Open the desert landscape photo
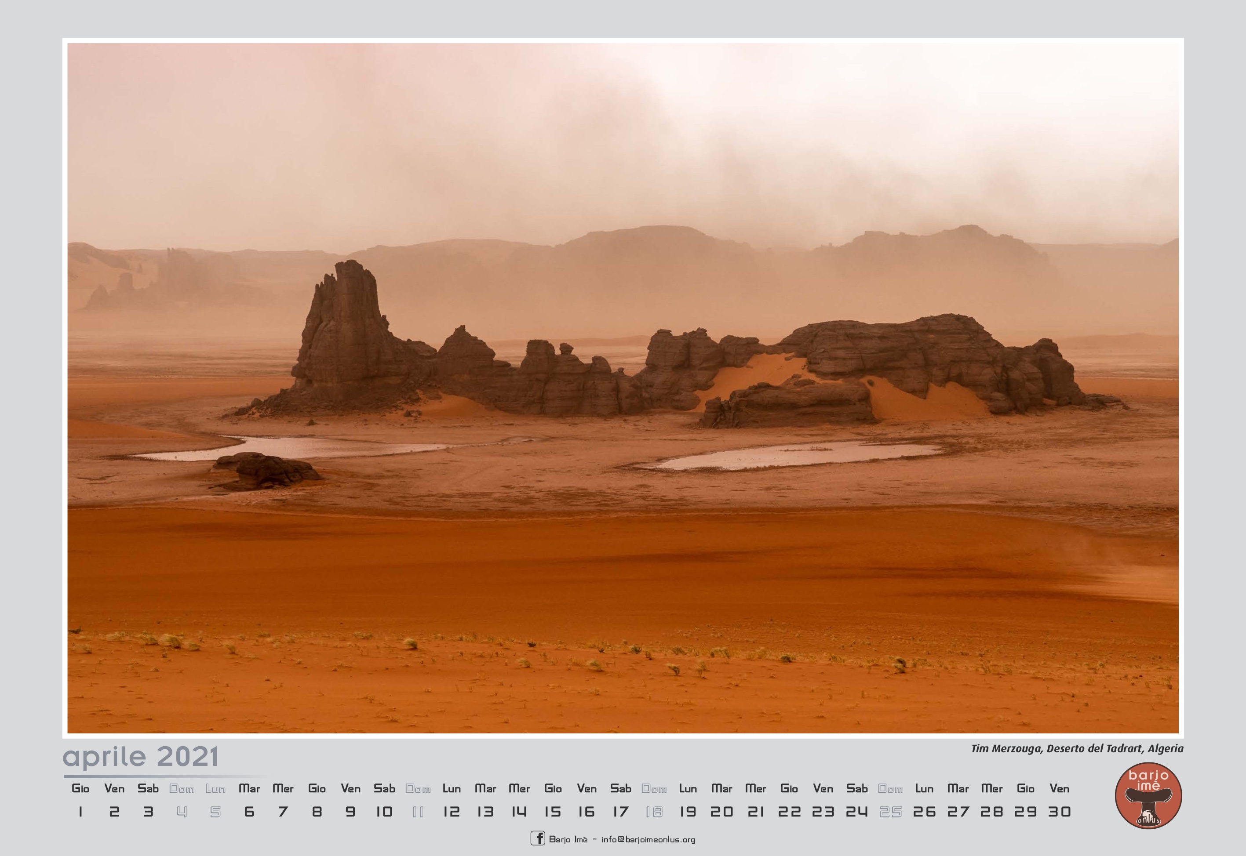The height and width of the screenshot is (856, 1246). (x=623, y=388)
